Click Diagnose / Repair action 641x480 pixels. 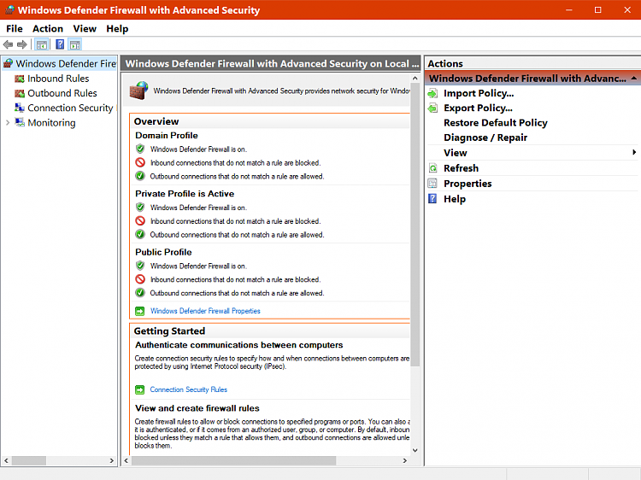click(x=485, y=138)
